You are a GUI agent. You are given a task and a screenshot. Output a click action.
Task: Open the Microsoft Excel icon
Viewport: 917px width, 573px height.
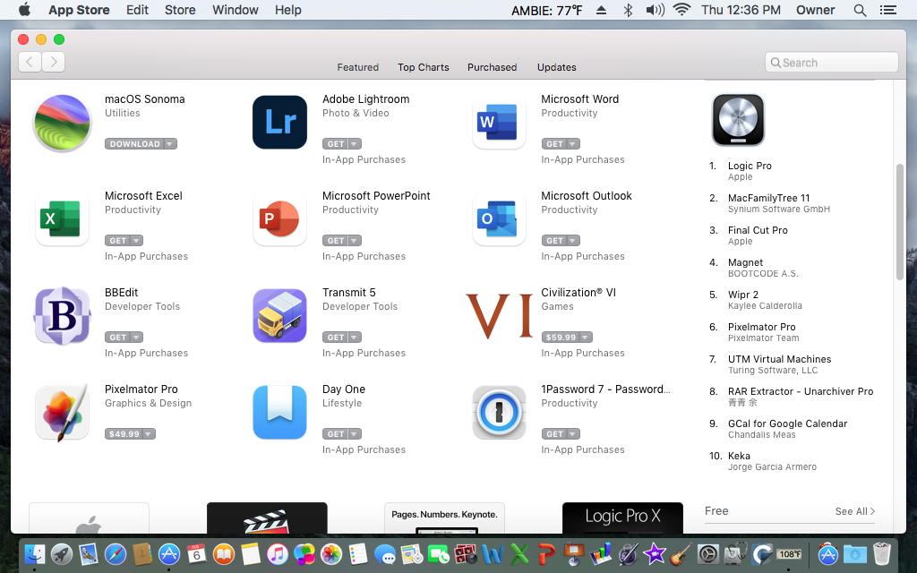pyautogui.click(x=62, y=218)
